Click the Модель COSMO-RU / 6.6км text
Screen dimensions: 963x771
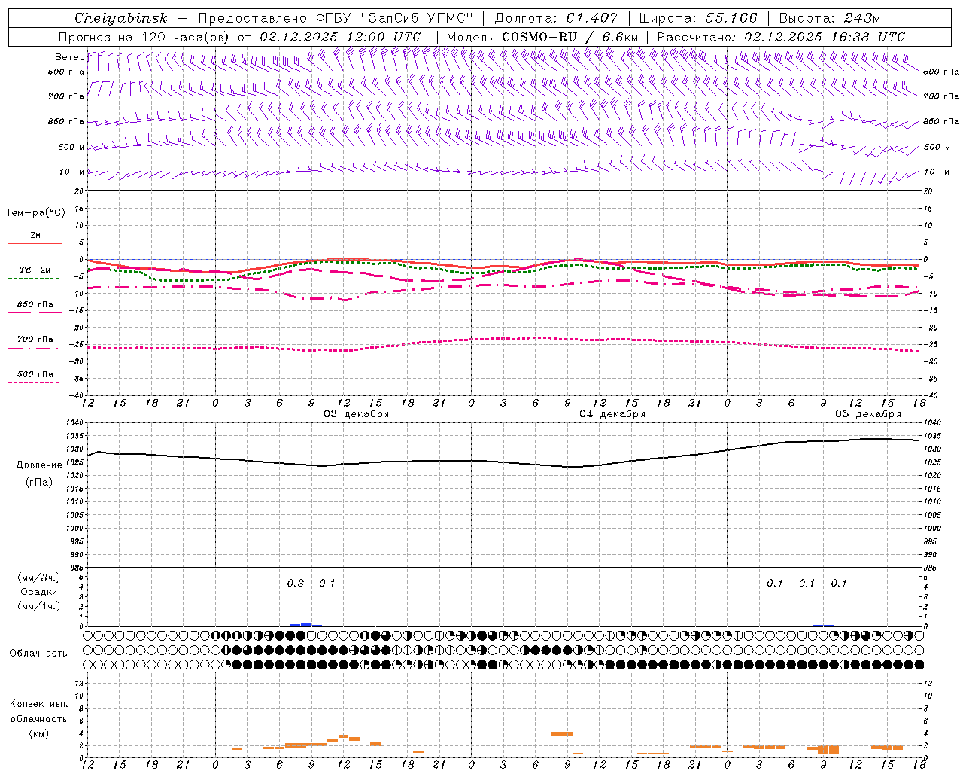point(542,37)
